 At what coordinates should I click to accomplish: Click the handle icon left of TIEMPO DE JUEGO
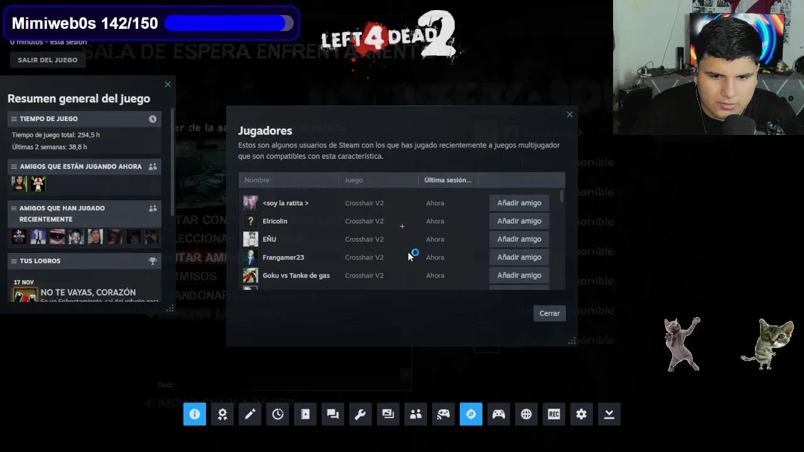click(x=14, y=119)
